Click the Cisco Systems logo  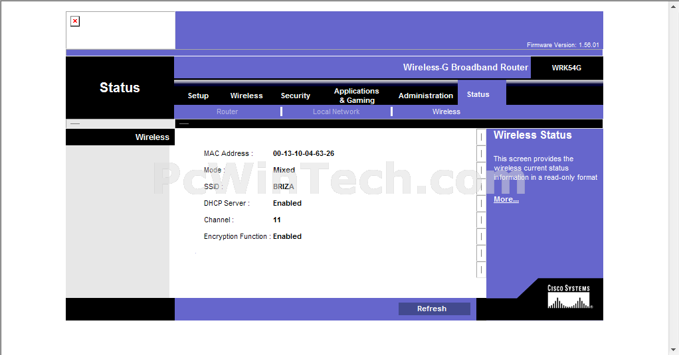coord(569,297)
